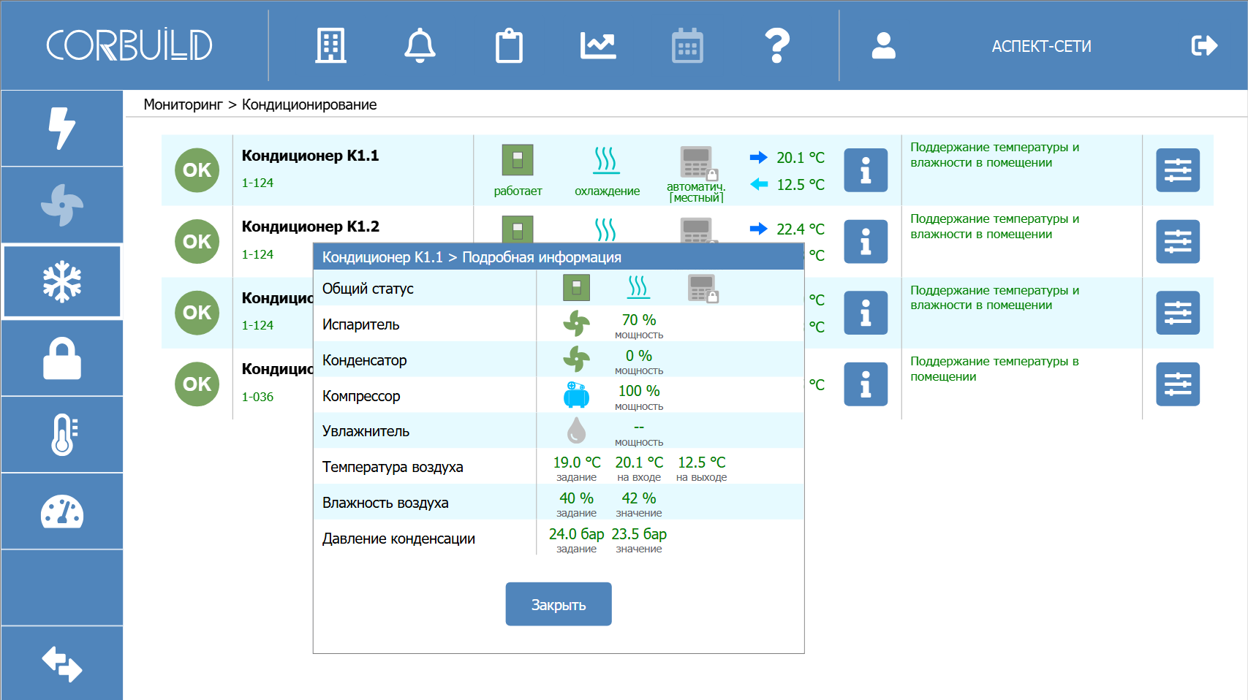Click the 24.0 бар pressure setpoint
The width and height of the screenshot is (1248, 700).
(577, 534)
